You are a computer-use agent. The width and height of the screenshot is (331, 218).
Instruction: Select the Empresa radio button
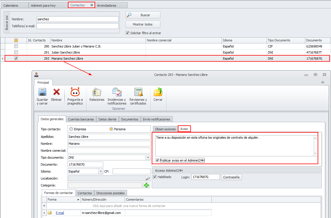pos(71,129)
